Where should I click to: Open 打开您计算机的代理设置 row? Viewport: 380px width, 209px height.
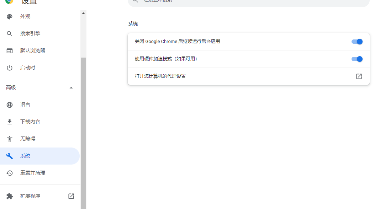pos(249,76)
